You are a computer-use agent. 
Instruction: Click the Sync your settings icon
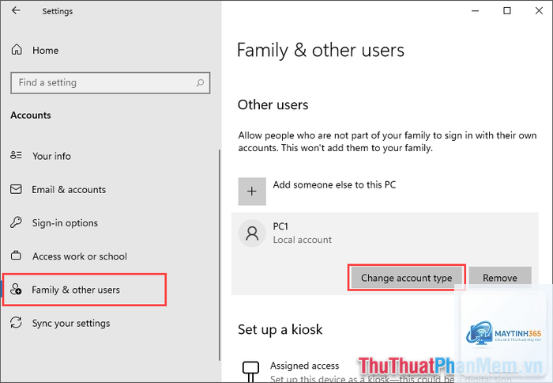click(16, 323)
